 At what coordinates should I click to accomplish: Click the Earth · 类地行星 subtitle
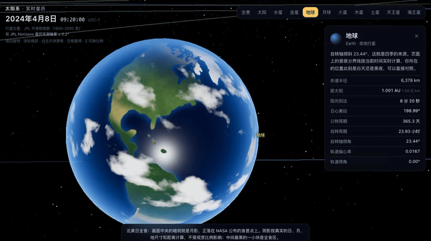pyautogui.click(x=360, y=44)
